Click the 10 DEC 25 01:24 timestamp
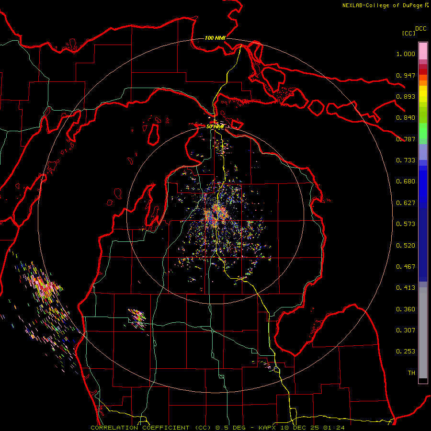 click(x=313, y=428)
